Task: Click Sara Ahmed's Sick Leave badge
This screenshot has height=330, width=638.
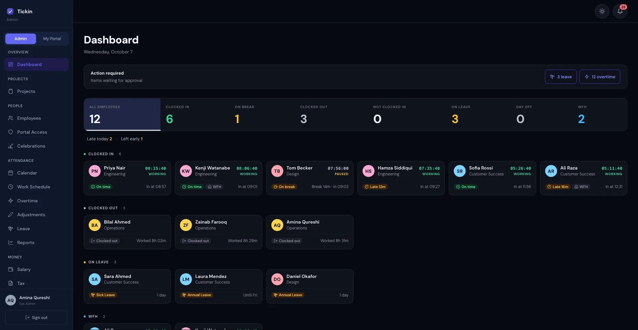Action: (103, 295)
